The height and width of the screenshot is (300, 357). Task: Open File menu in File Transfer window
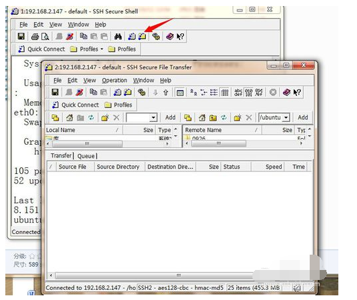pyautogui.click(x=57, y=80)
